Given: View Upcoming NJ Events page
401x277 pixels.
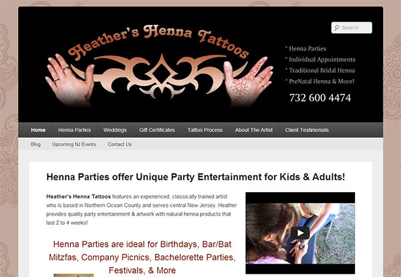Looking at the screenshot, I should tap(74, 144).
